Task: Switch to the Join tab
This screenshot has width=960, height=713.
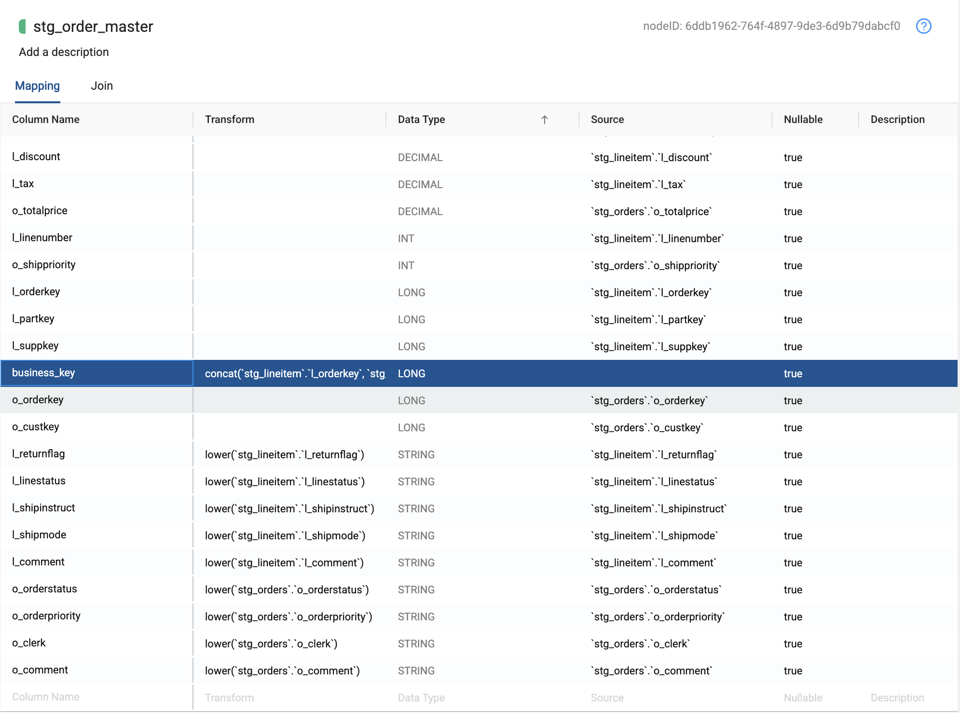Action: pos(102,86)
